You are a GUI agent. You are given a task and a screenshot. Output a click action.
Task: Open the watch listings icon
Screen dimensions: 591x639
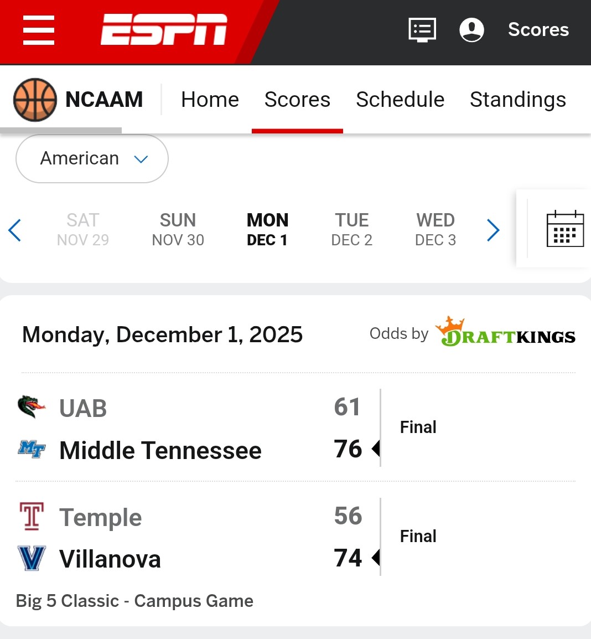(422, 30)
